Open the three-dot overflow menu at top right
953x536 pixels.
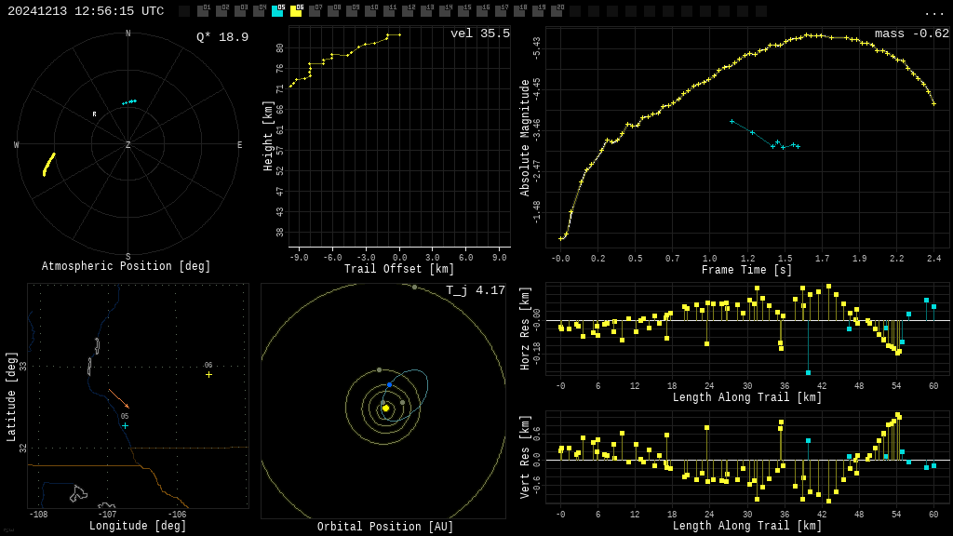pos(933,12)
